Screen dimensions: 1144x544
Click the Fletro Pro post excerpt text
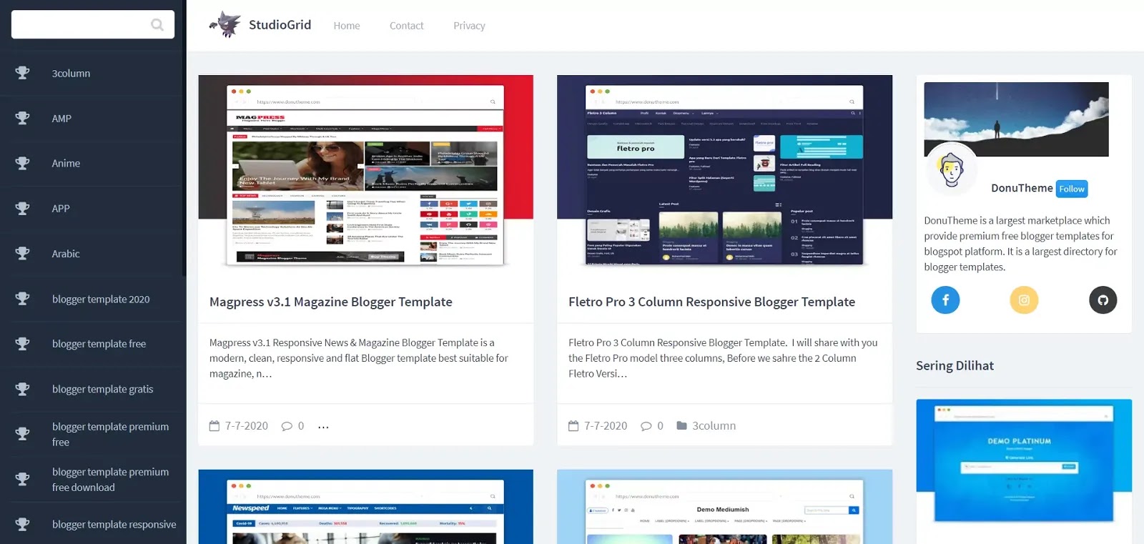pos(723,358)
